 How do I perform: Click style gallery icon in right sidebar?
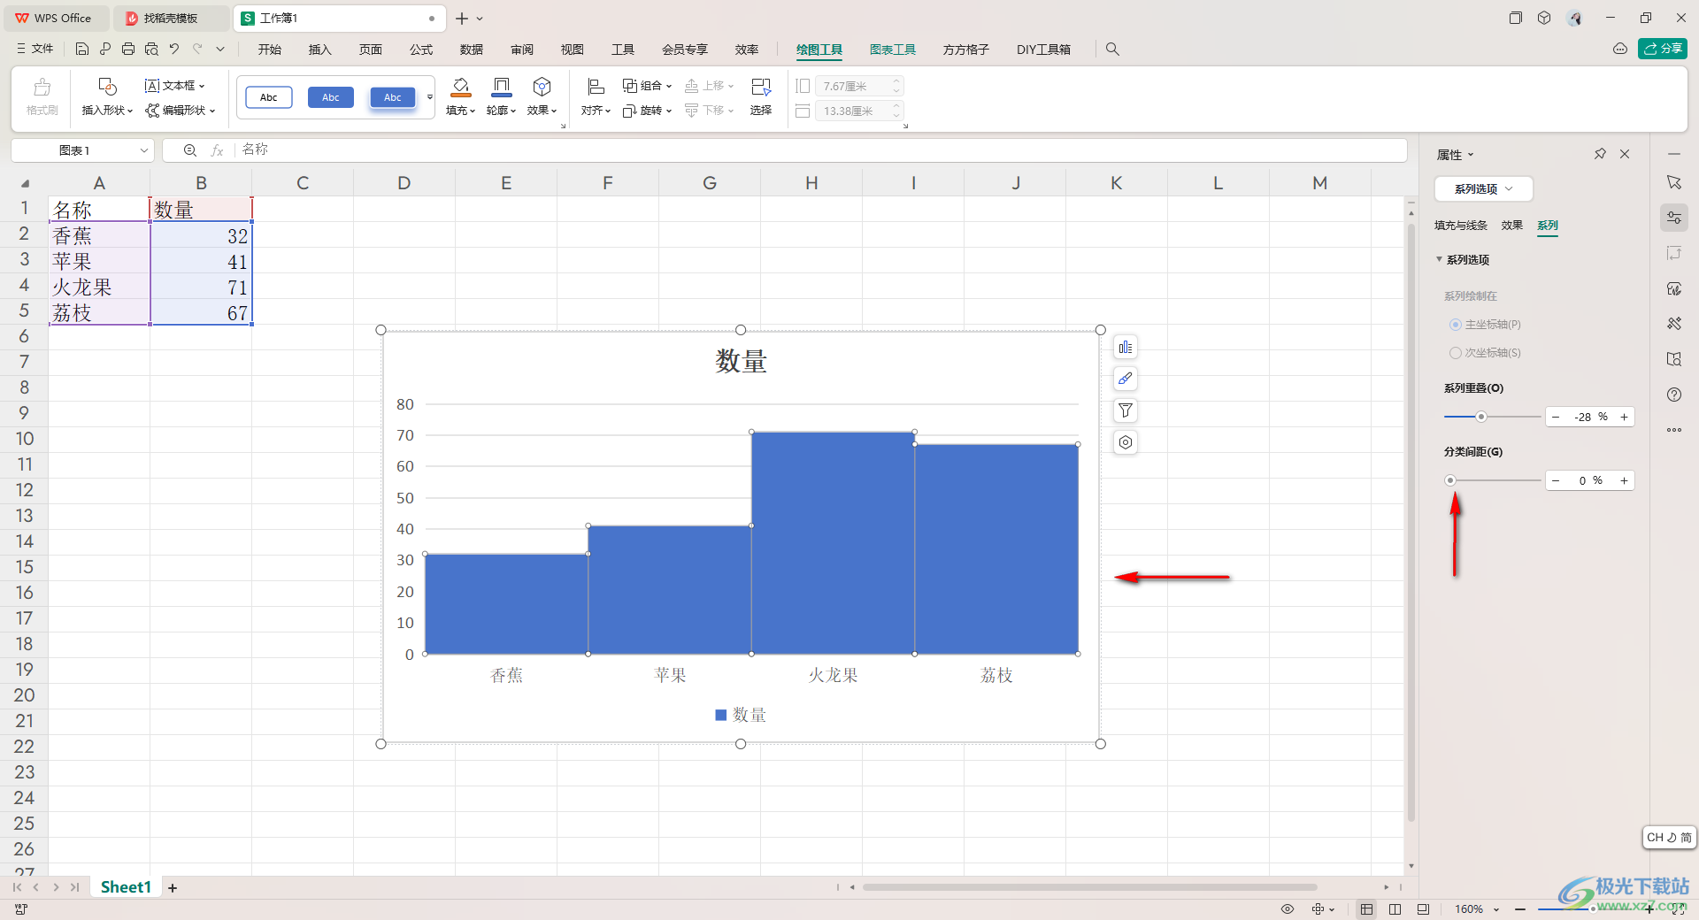click(1674, 288)
